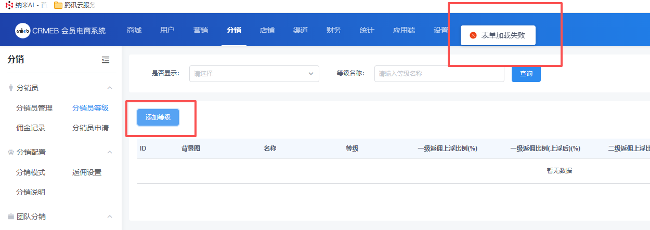This screenshot has width=650, height=230.
Task: Select 返佣设置 in the sidebar menu
Action: 87,172
